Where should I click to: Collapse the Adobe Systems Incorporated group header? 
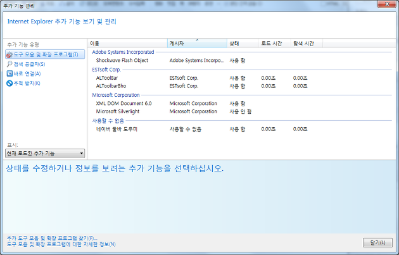pos(123,52)
